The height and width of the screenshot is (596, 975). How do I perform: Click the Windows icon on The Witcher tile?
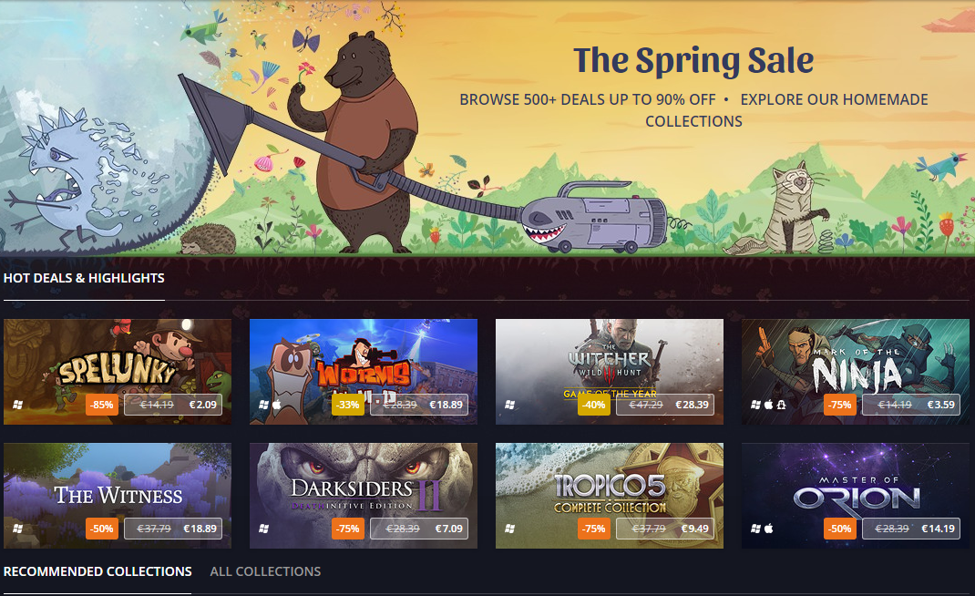pos(510,405)
